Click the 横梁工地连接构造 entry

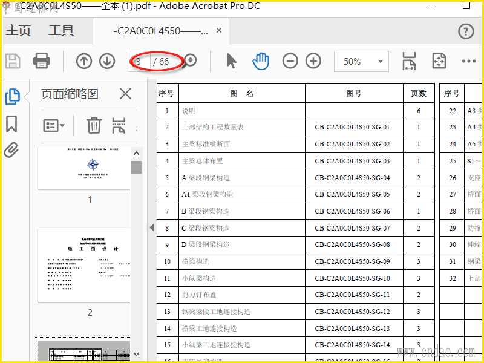coord(209,329)
